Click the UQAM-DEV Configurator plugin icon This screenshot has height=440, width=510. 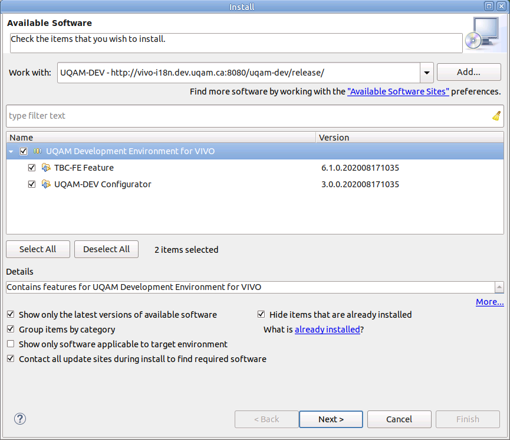tap(46, 184)
